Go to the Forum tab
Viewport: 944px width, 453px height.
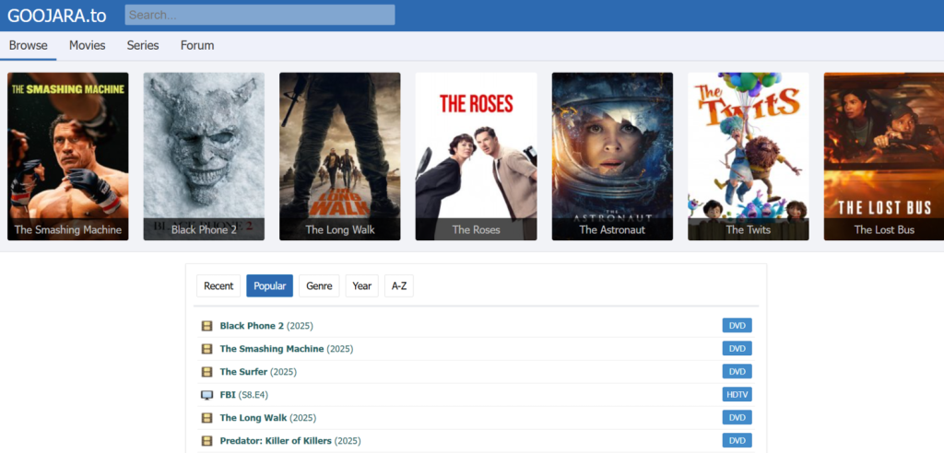[197, 46]
